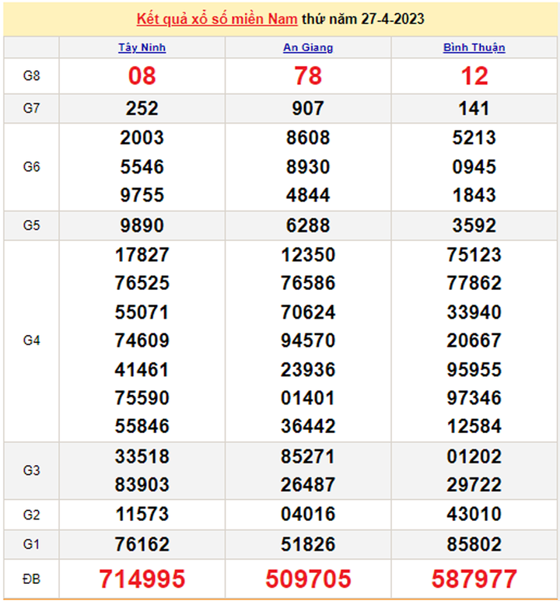Click the G6 number 5546
Screen dimensions: 560x601
click(x=142, y=166)
